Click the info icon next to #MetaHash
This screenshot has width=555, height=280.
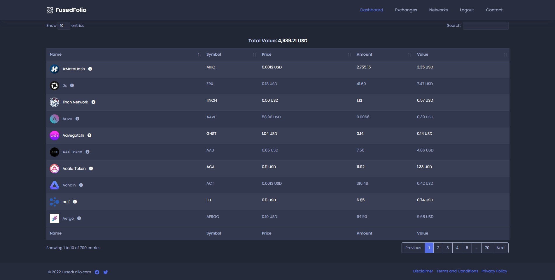click(90, 69)
